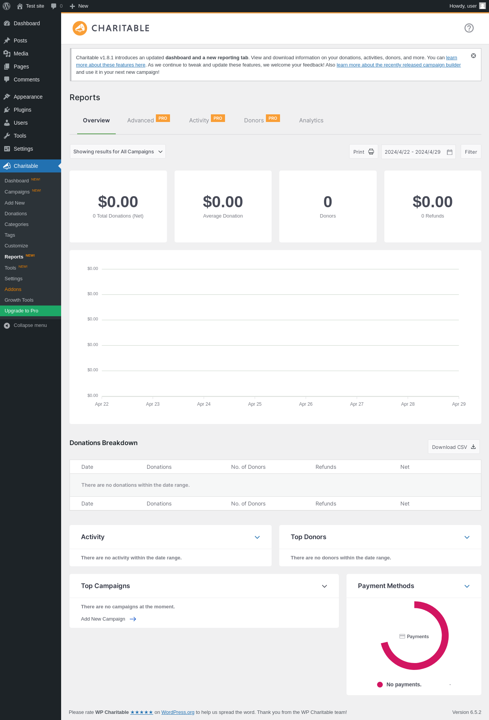Click the printer icon in the Print button
Viewport: 489px width, 720px height.
pos(371,152)
